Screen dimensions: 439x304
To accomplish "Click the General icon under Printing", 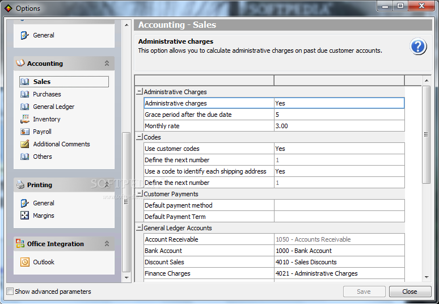I will point(24,203).
